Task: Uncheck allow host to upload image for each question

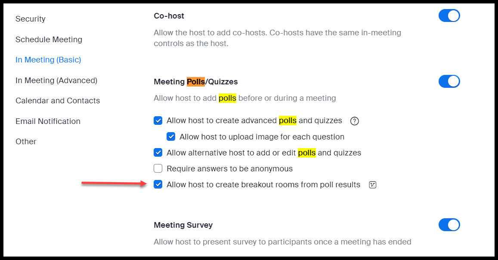Action: point(171,136)
